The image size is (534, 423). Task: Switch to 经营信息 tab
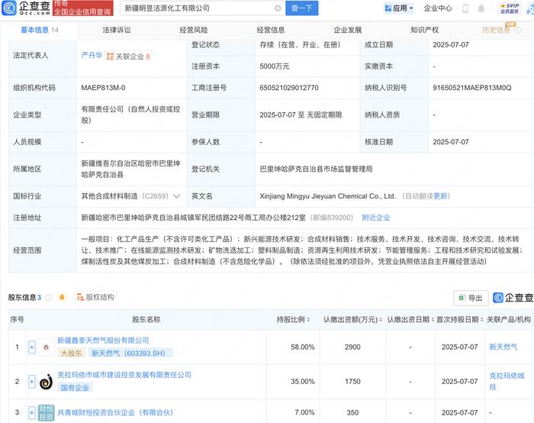(270, 30)
